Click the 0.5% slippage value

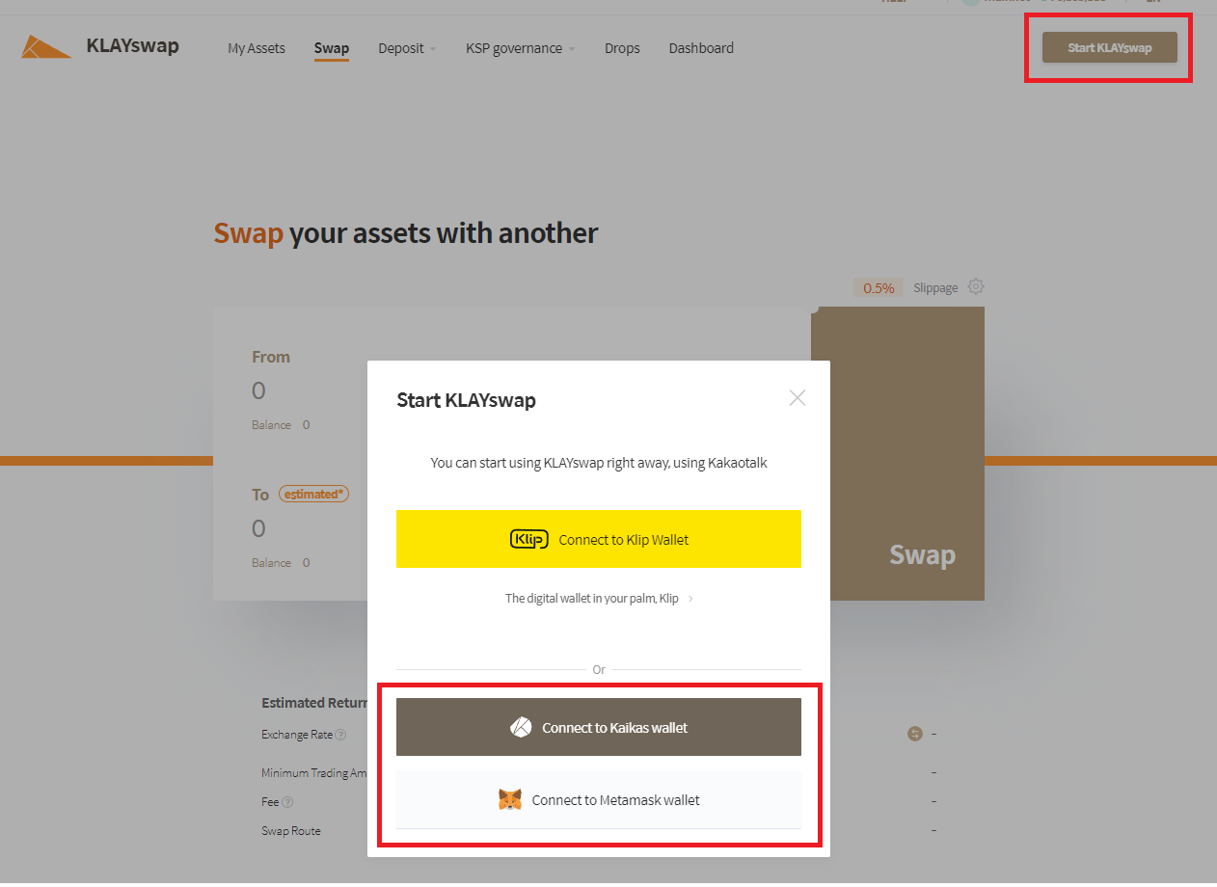(x=879, y=287)
